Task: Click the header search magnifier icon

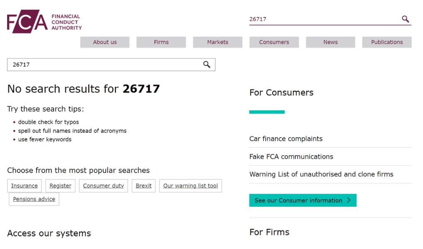Action: pos(405,19)
